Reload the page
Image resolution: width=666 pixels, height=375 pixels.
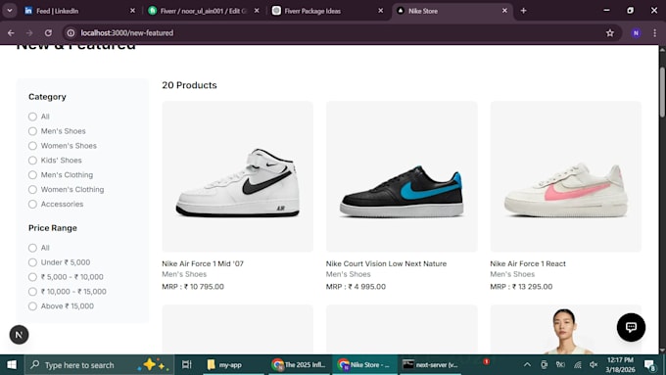coord(48,32)
